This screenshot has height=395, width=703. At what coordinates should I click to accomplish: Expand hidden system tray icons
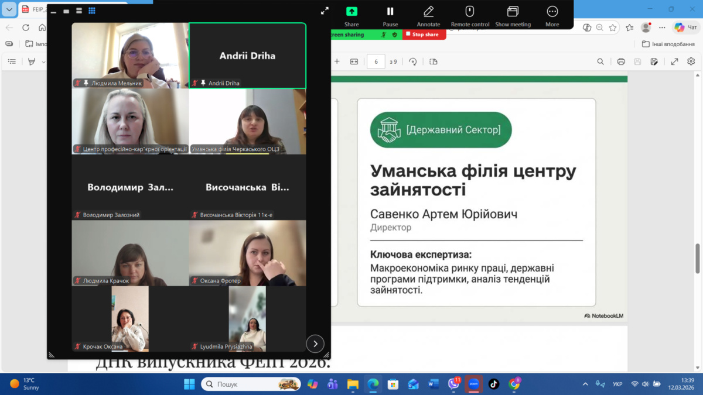[585, 384]
